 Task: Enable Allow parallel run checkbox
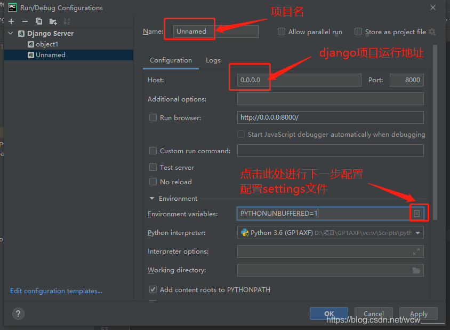coord(282,32)
